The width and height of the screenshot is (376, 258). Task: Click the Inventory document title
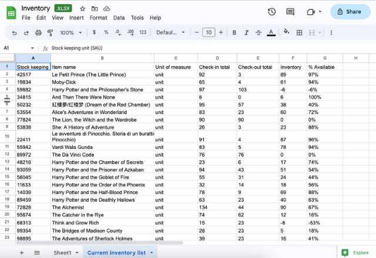(36, 8)
